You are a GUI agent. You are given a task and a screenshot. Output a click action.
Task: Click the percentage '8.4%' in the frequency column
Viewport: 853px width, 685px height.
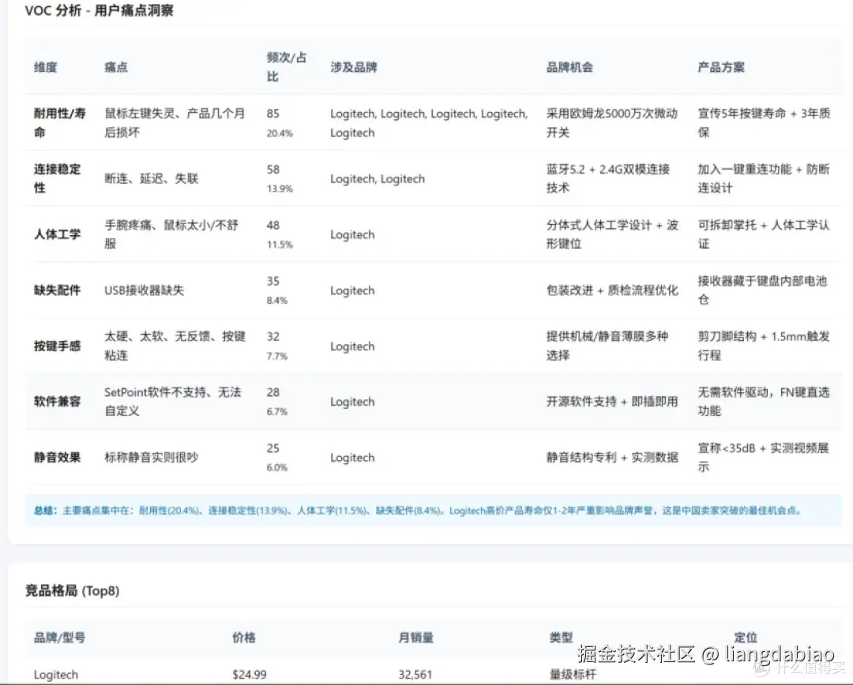[x=277, y=301]
